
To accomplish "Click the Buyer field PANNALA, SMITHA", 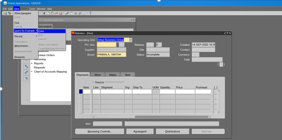I will coord(112,55).
